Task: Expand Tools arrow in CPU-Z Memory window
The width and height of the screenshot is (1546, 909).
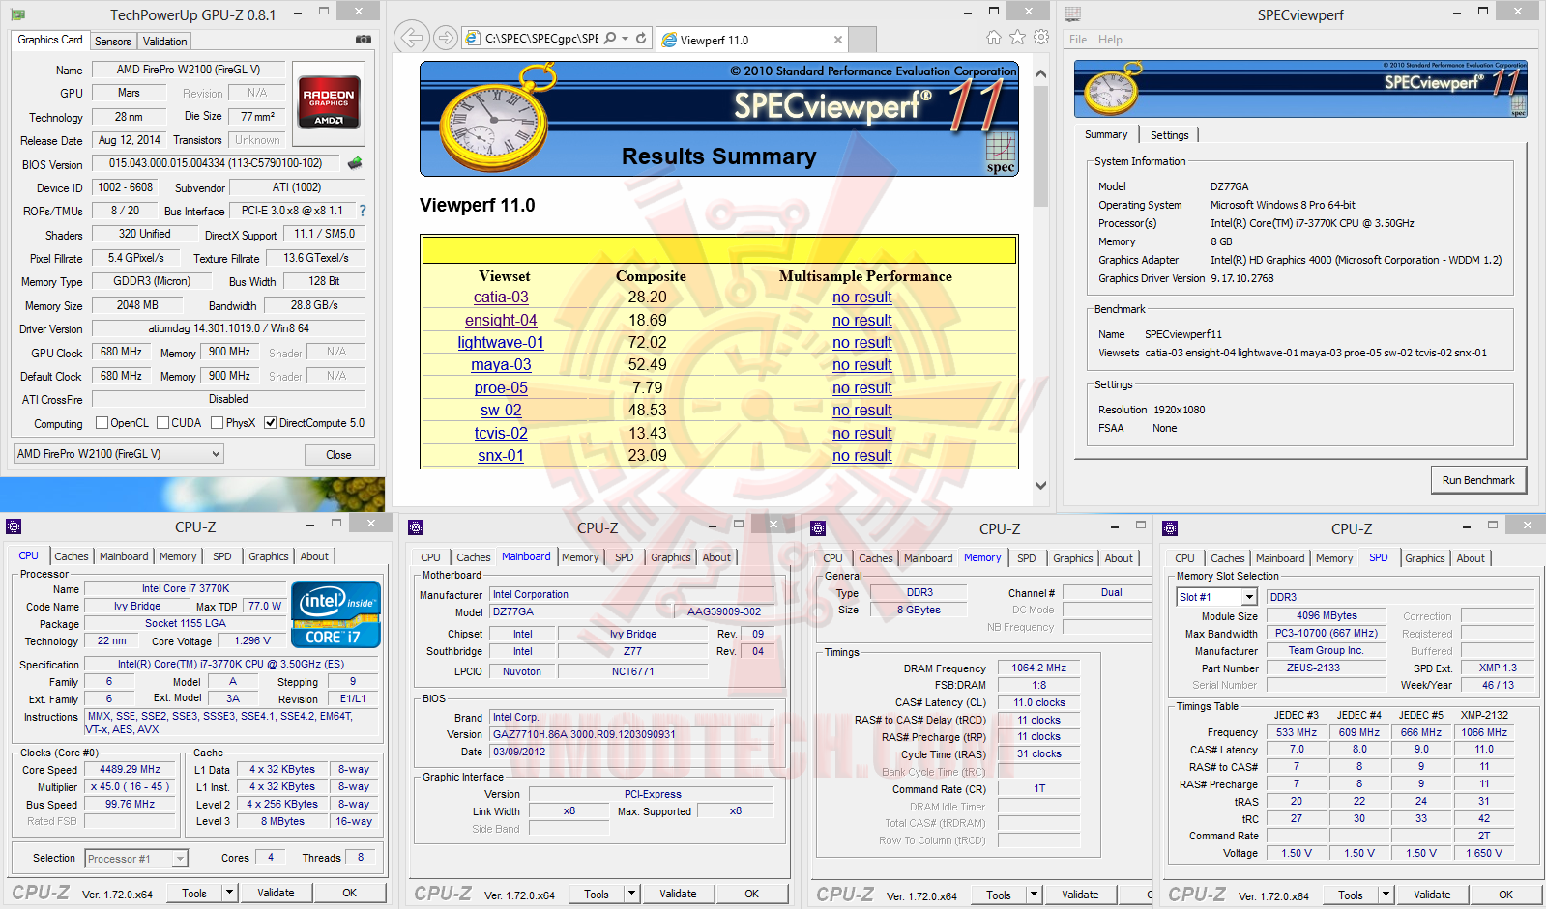Action: pos(1035,895)
